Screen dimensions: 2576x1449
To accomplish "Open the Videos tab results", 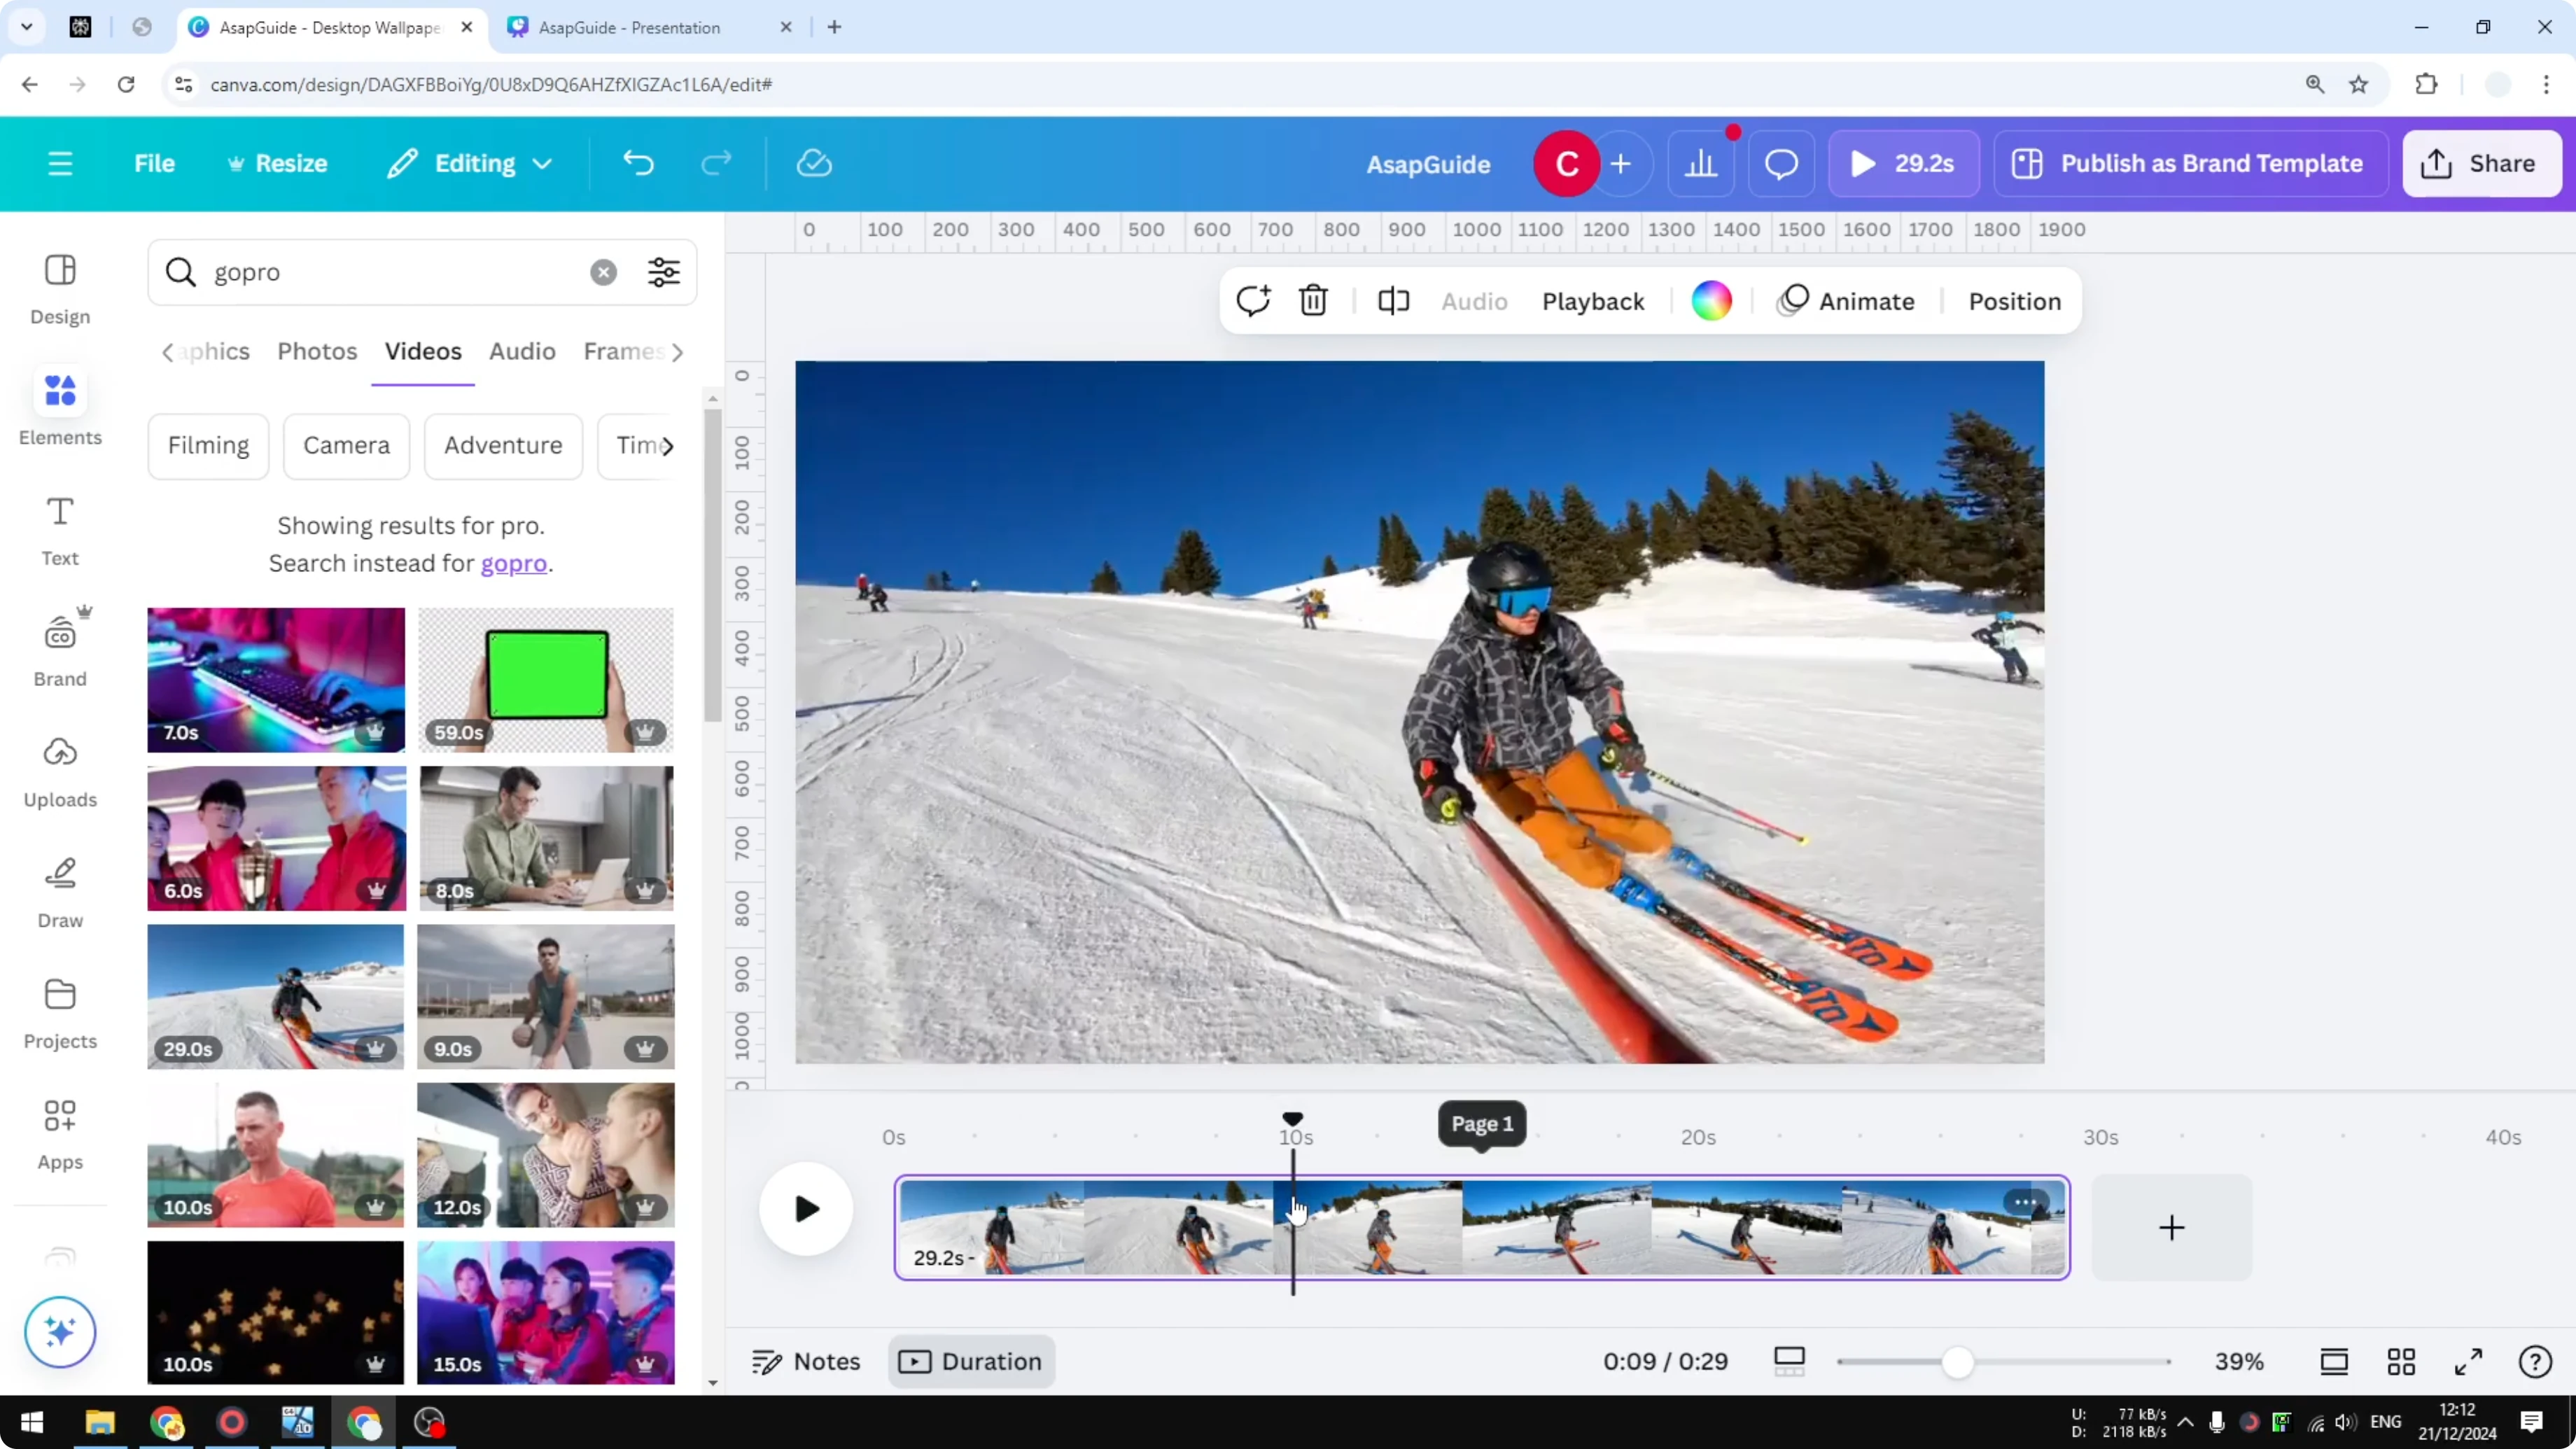I will tap(422, 351).
